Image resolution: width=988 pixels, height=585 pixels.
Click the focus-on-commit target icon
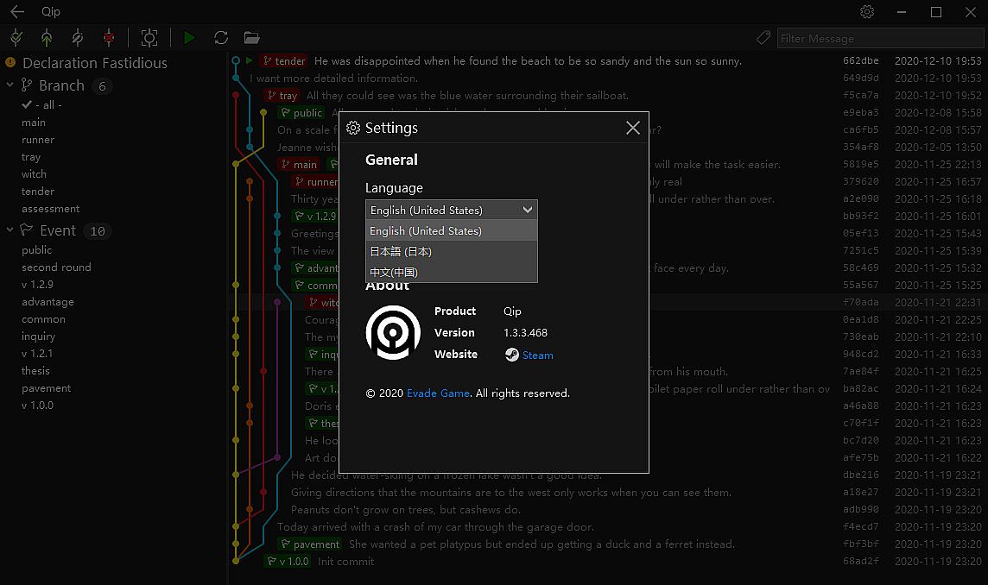(x=149, y=37)
